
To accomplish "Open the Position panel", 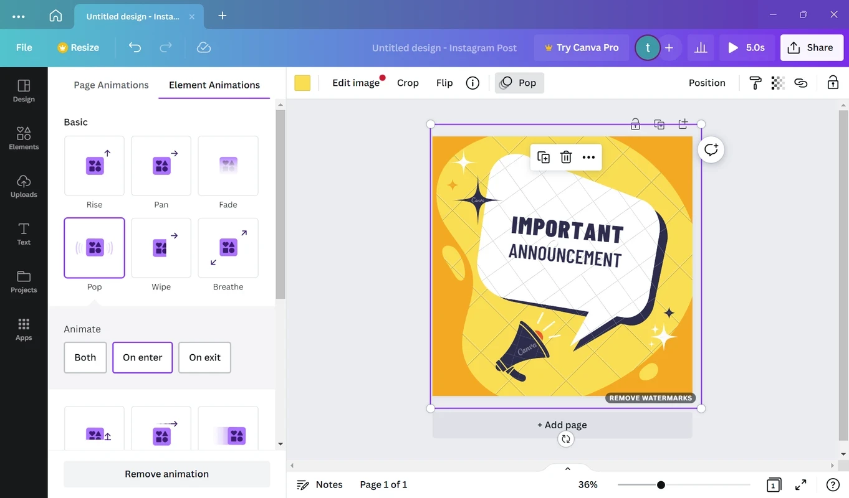I will coord(707,83).
